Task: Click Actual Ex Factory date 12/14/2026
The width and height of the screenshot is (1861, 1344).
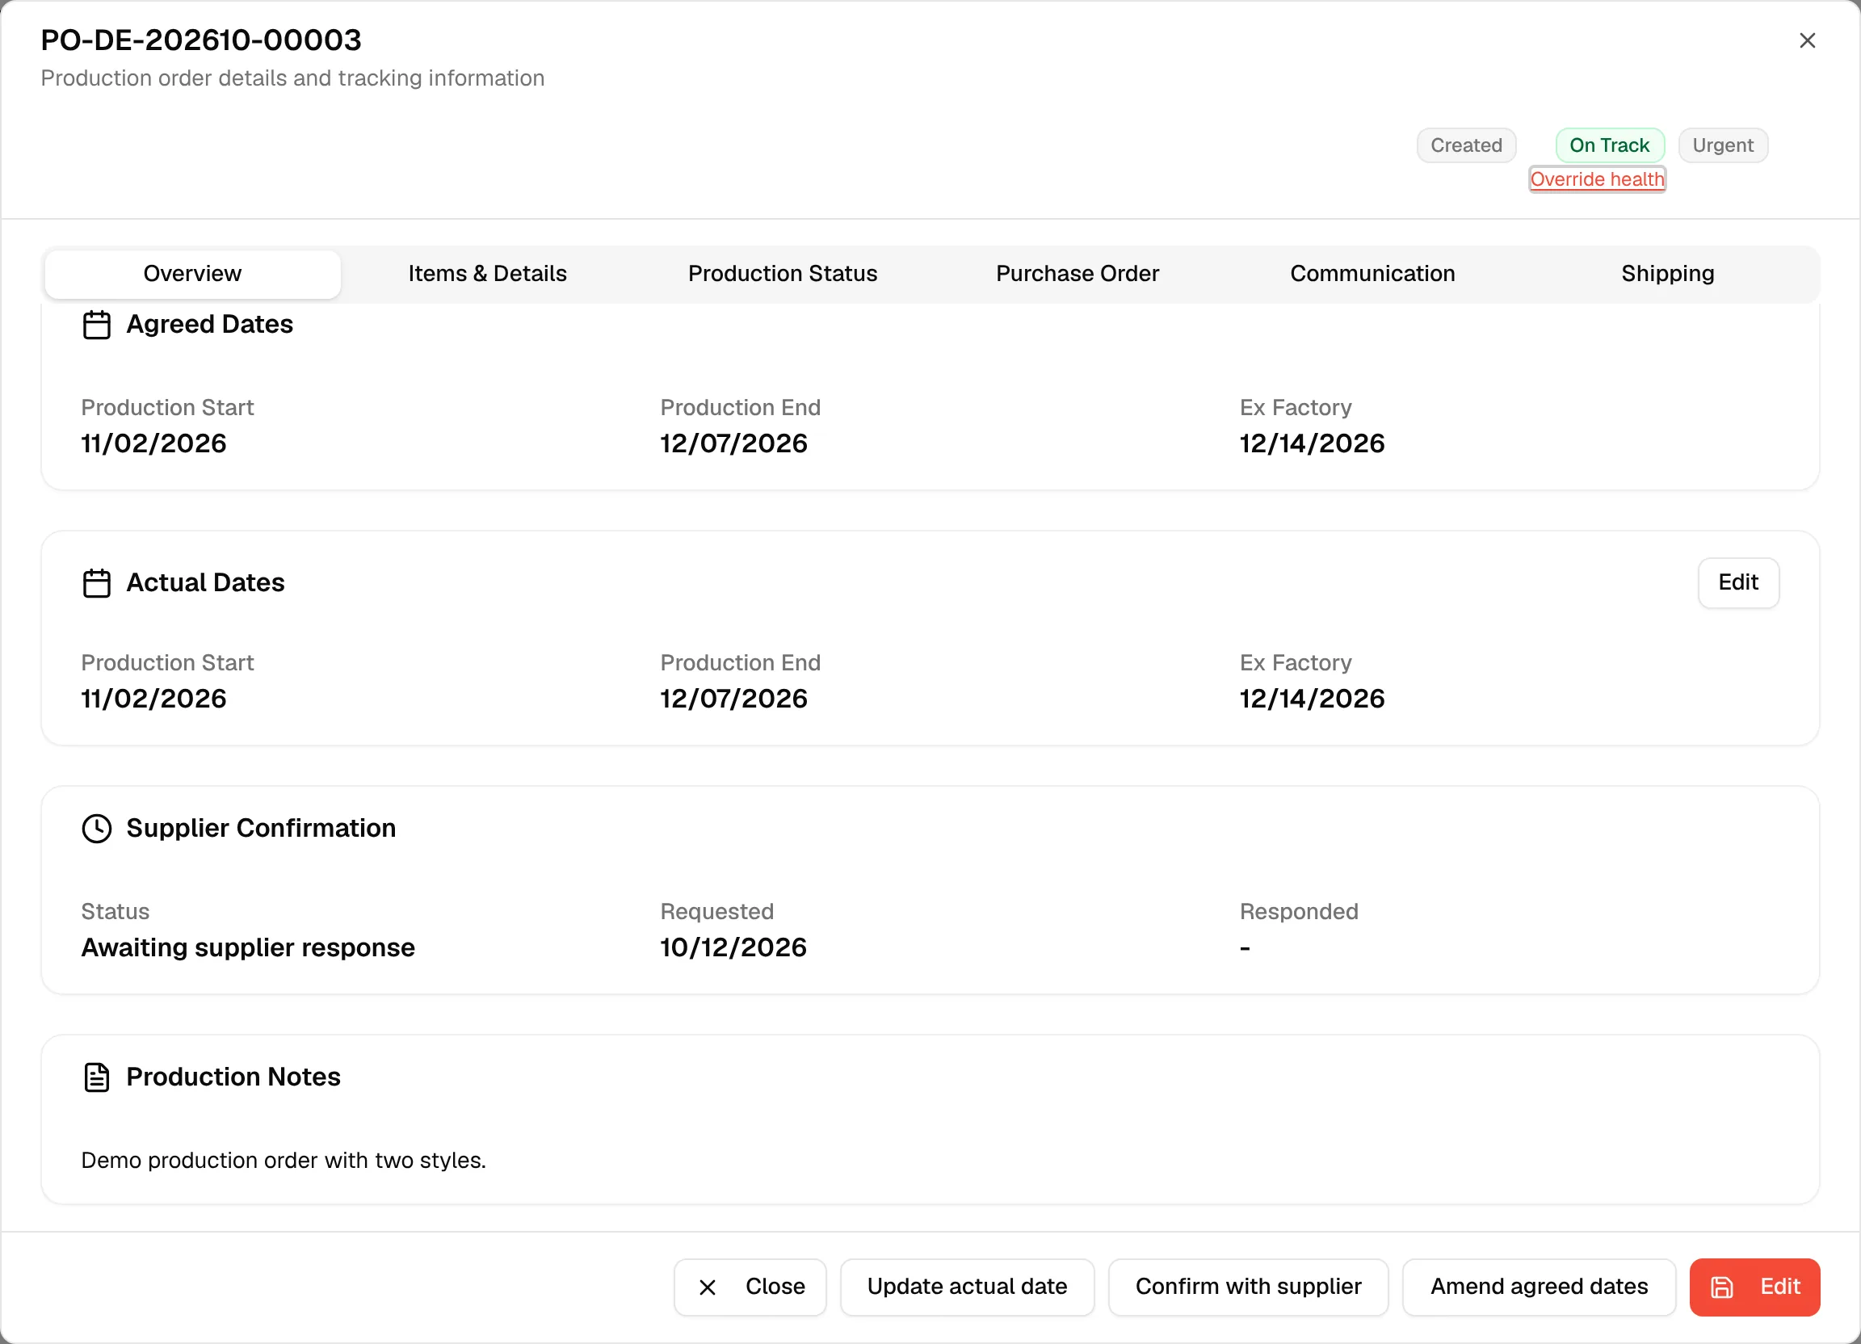Action: (x=1311, y=699)
